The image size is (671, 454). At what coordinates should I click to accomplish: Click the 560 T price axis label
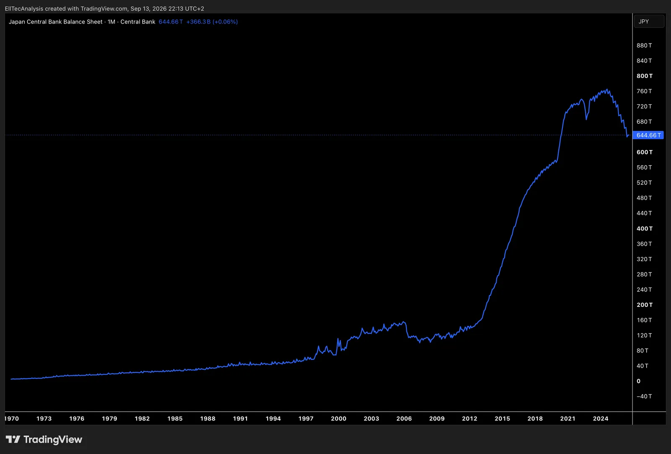point(644,167)
